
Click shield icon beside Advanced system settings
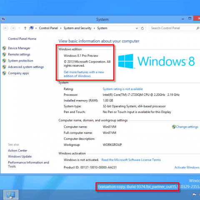(4, 67)
